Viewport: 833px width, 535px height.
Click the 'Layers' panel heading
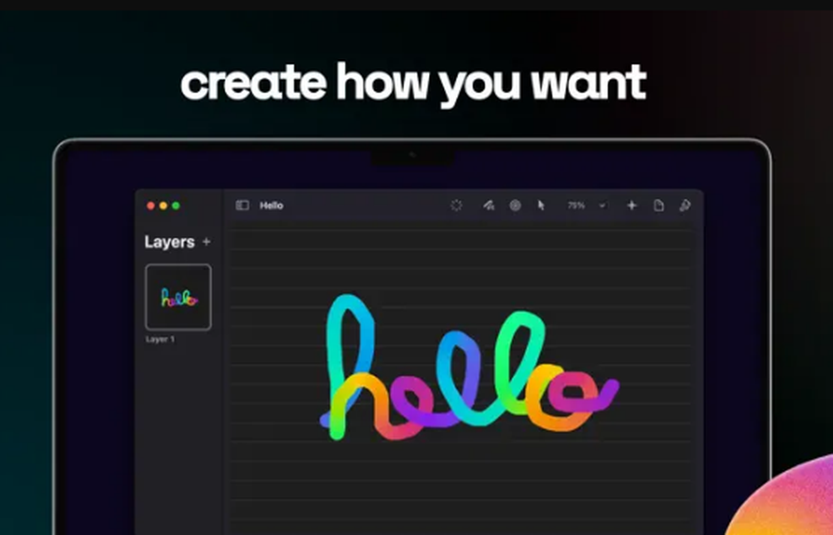[169, 242]
